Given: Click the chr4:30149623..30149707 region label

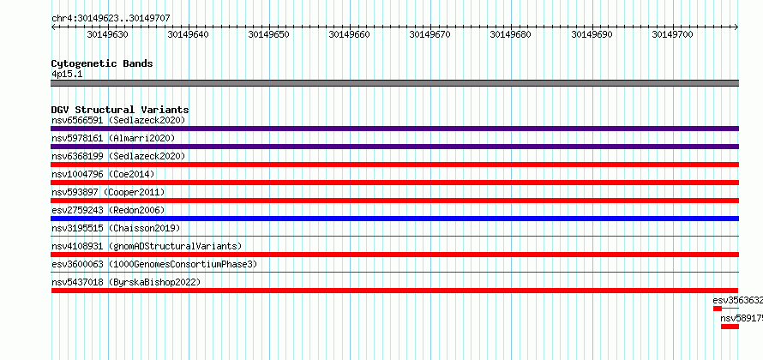Looking at the screenshot, I should (111, 19).
